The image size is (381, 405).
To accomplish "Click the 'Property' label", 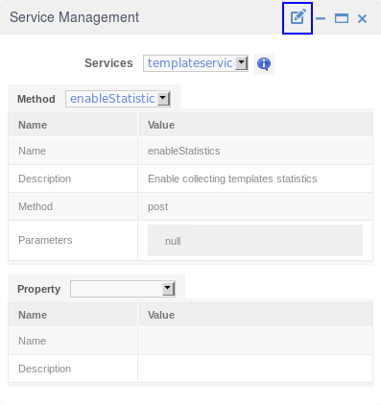I will [38, 289].
